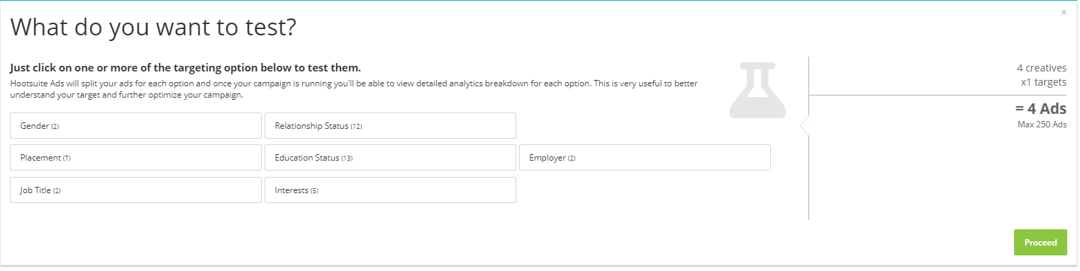
Task: Select the Employer targeting option
Action: pyautogui.click(x=645, y=158)
